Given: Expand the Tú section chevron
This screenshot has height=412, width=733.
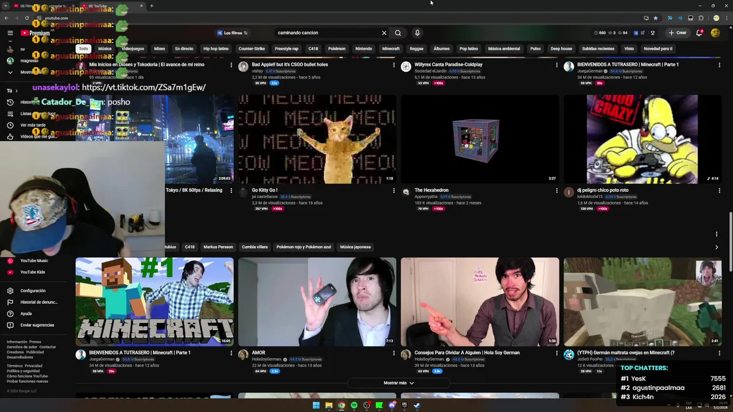Looking at the screenshot, I should pyautogui.click(x=16, y=90).
